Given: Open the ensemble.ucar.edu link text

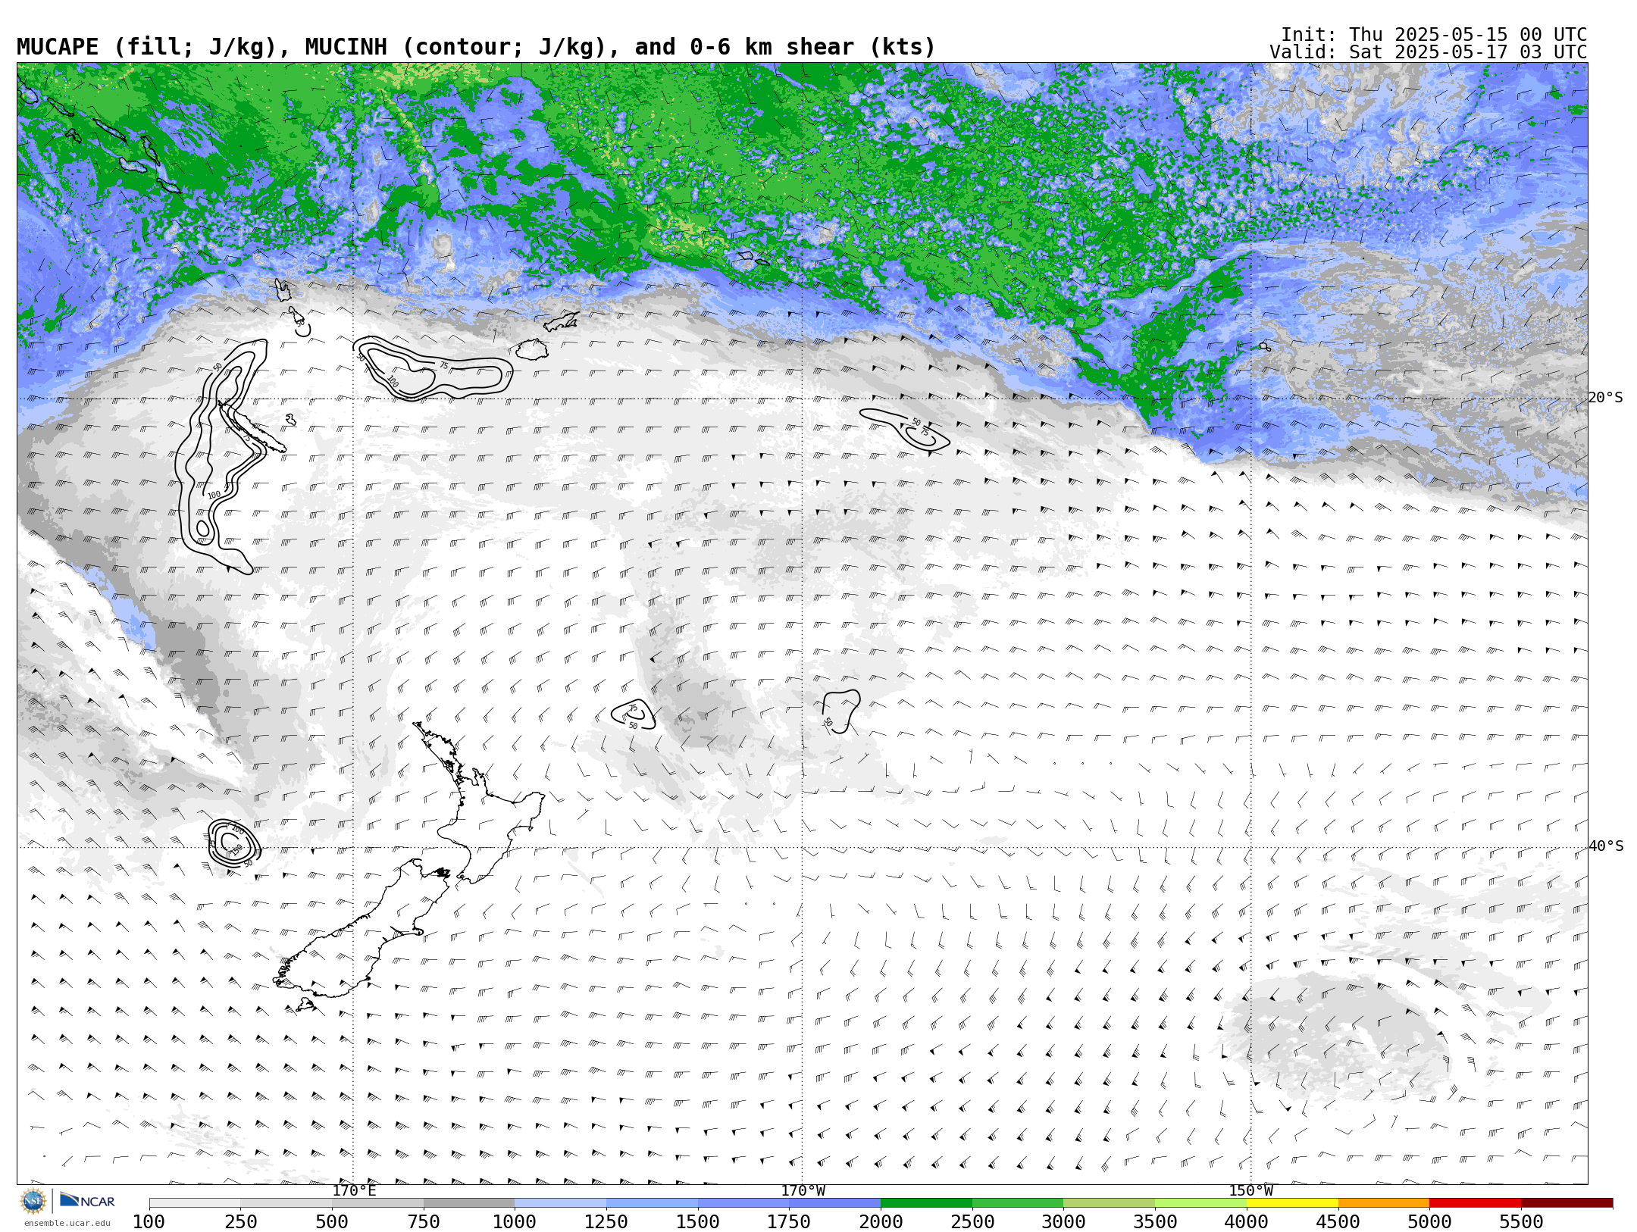Looking at the screenshot, I should point(67,1223).
